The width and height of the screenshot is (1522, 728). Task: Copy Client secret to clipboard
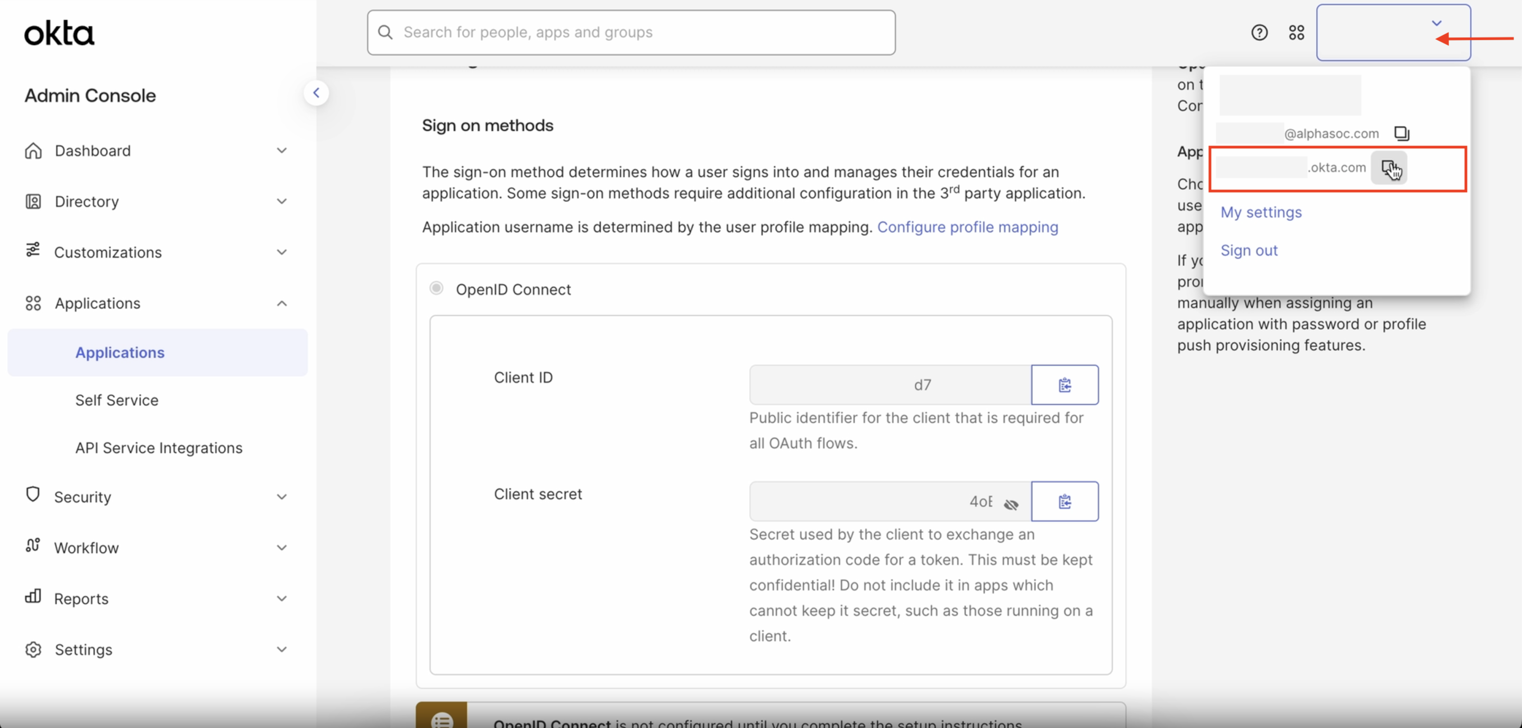(x=1065, y=502)
